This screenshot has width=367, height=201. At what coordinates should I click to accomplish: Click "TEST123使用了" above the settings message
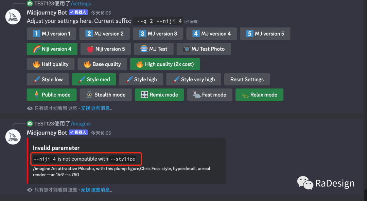pyautogui.click(x=52, y=3)
